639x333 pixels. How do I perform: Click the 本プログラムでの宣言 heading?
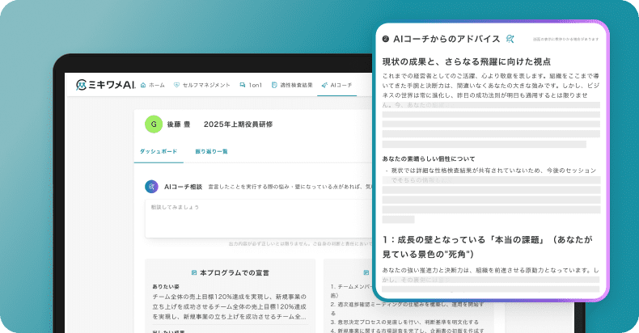(235, 272)
